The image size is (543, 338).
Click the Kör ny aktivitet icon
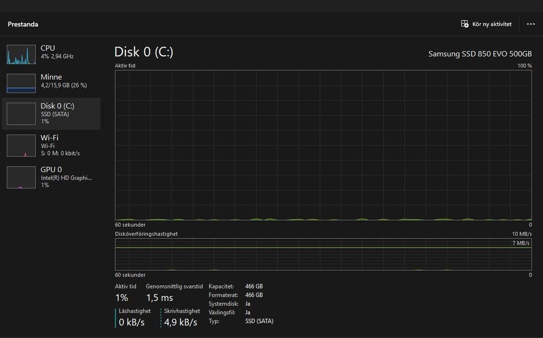point(464,24)
